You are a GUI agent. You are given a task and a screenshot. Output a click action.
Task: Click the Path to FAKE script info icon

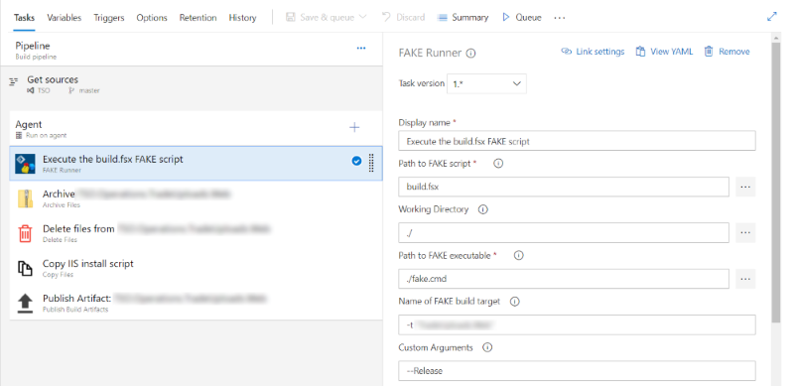(498, 164)
